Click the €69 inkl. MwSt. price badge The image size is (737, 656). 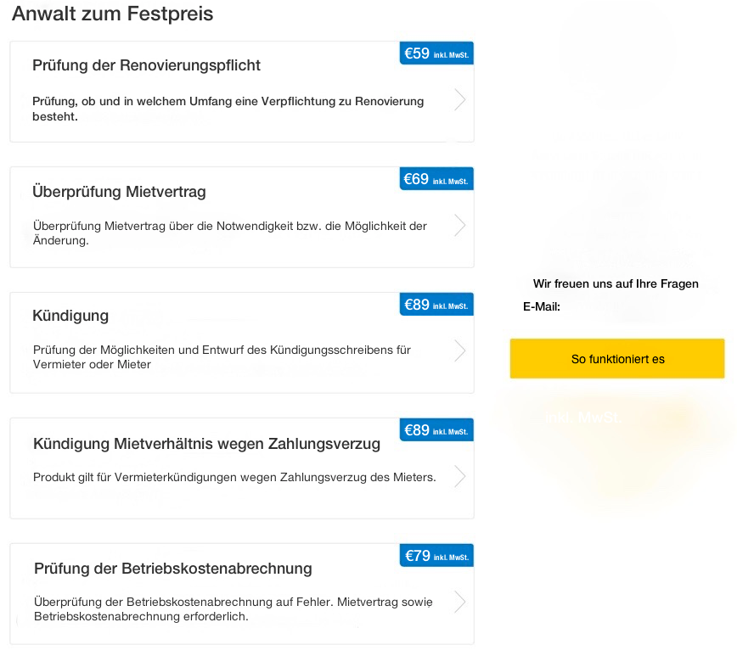436,179
